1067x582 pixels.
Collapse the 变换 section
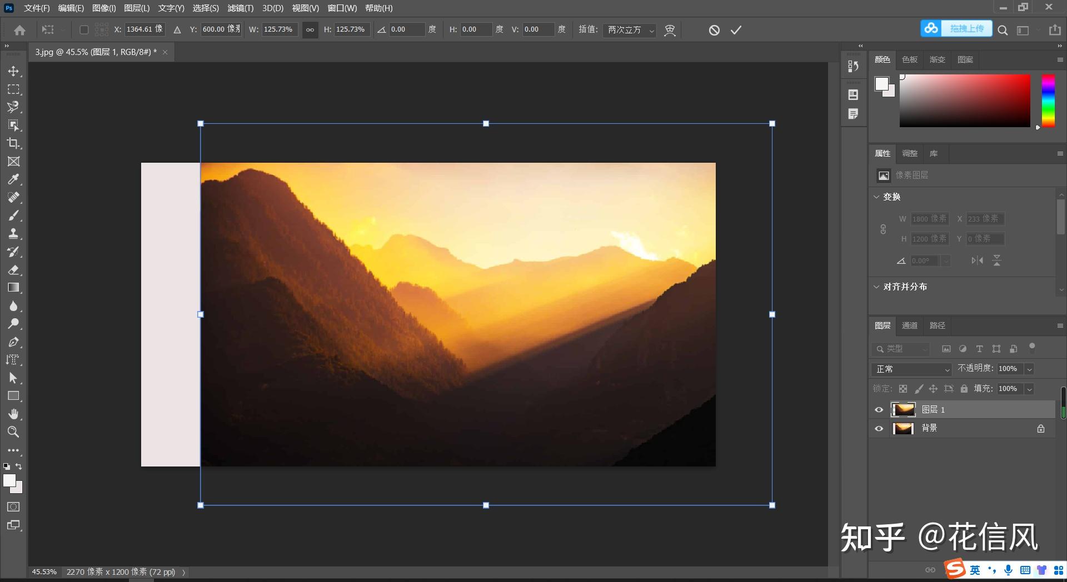pos(876,197)
